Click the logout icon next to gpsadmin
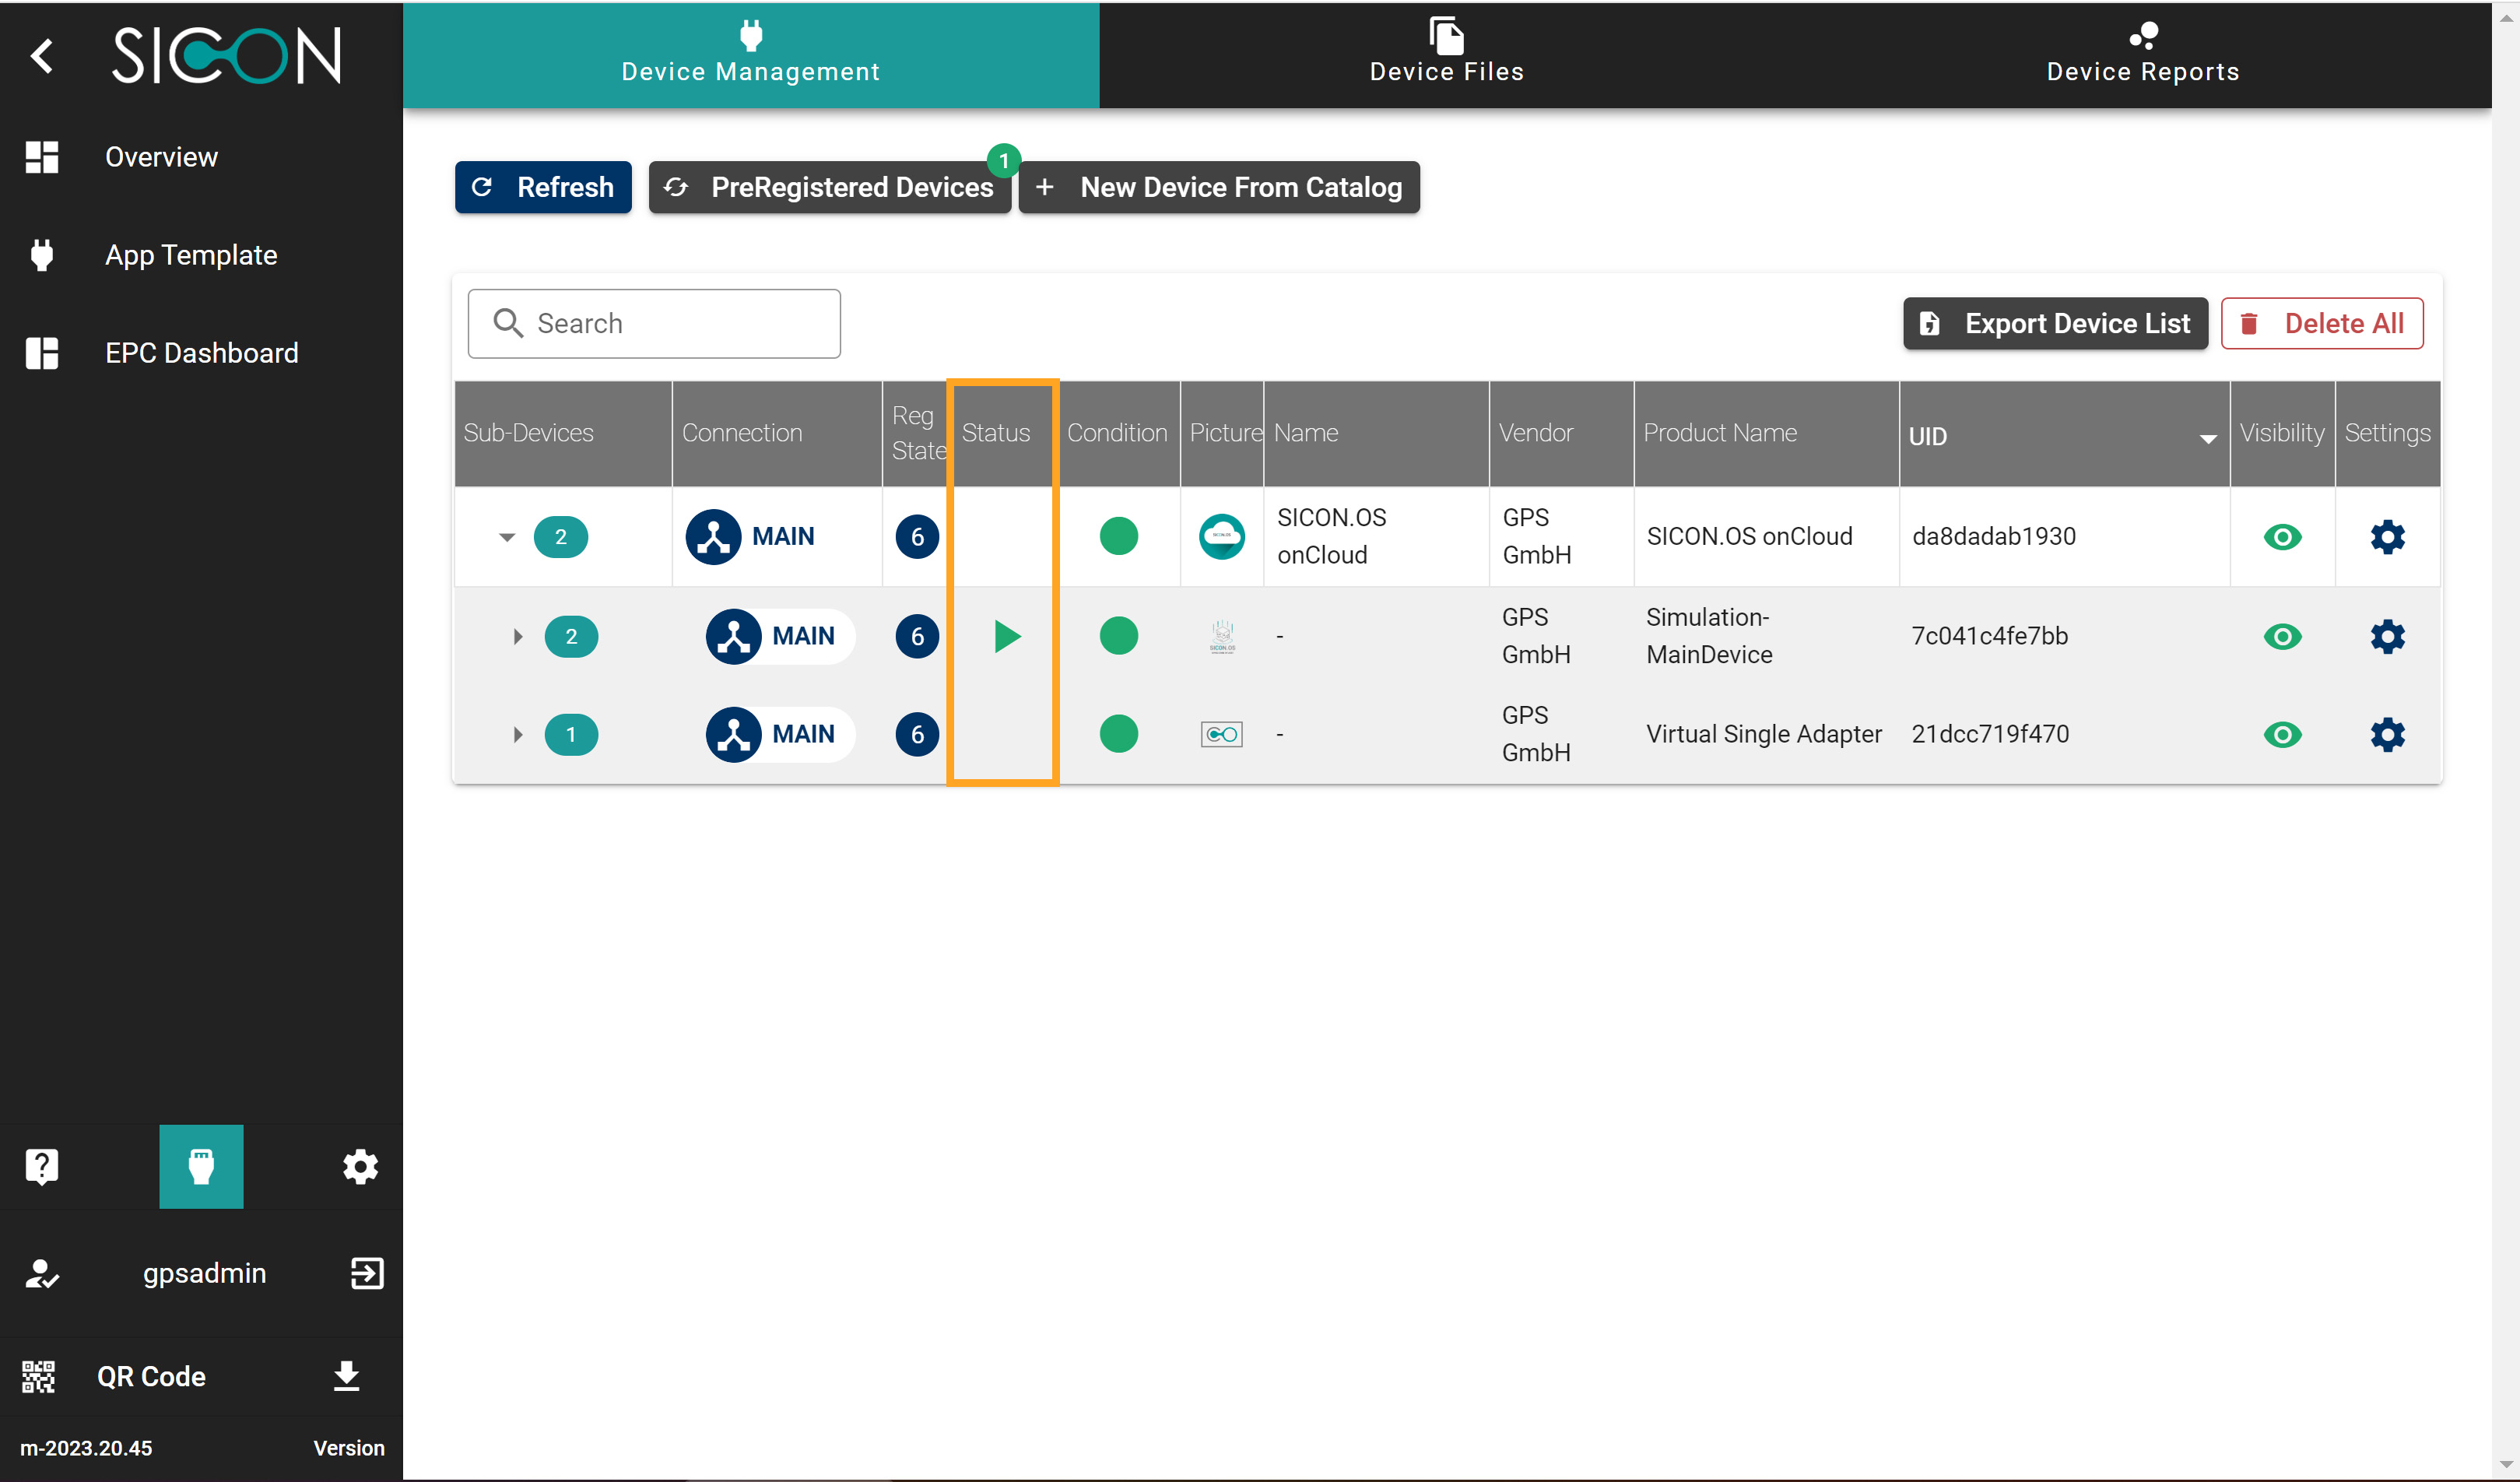This screenshot has width=2520, height=1482. coord(367,1273)
